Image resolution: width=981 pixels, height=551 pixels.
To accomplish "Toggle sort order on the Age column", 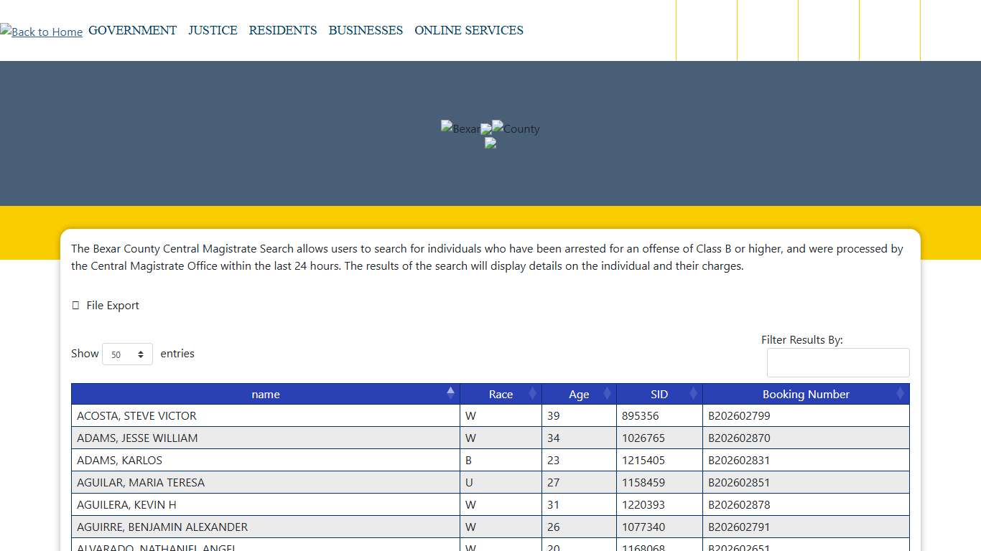I will pos(607,393).
